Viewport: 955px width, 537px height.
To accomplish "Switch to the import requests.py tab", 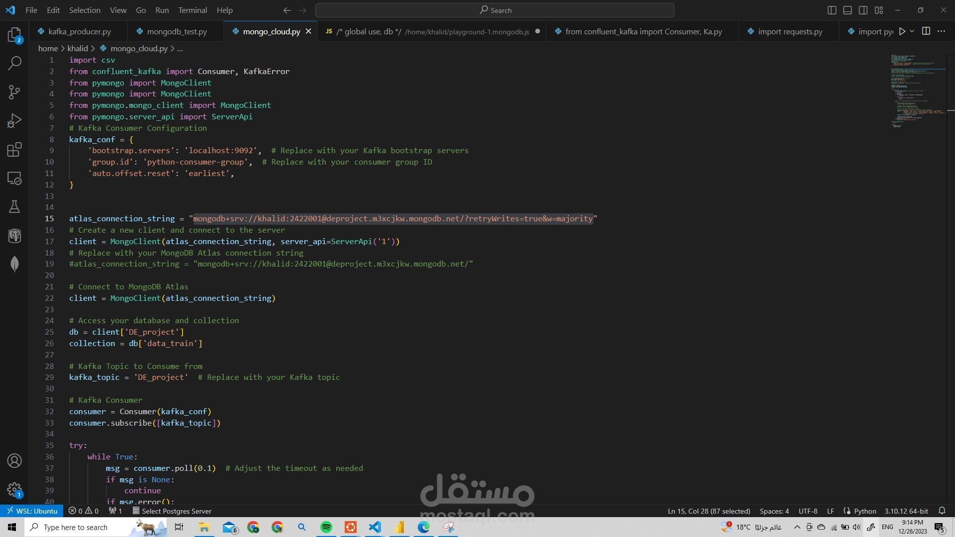I will 788,31.
